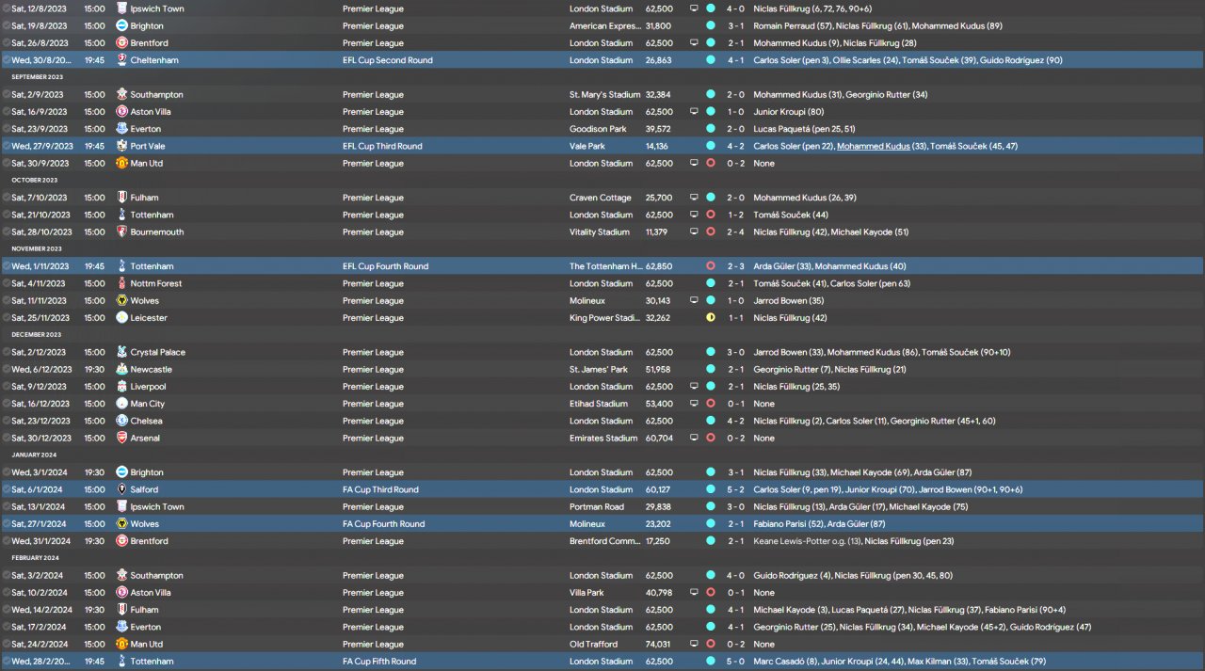
Task: Click the 11,379 attendance figure
Action: 657,232
